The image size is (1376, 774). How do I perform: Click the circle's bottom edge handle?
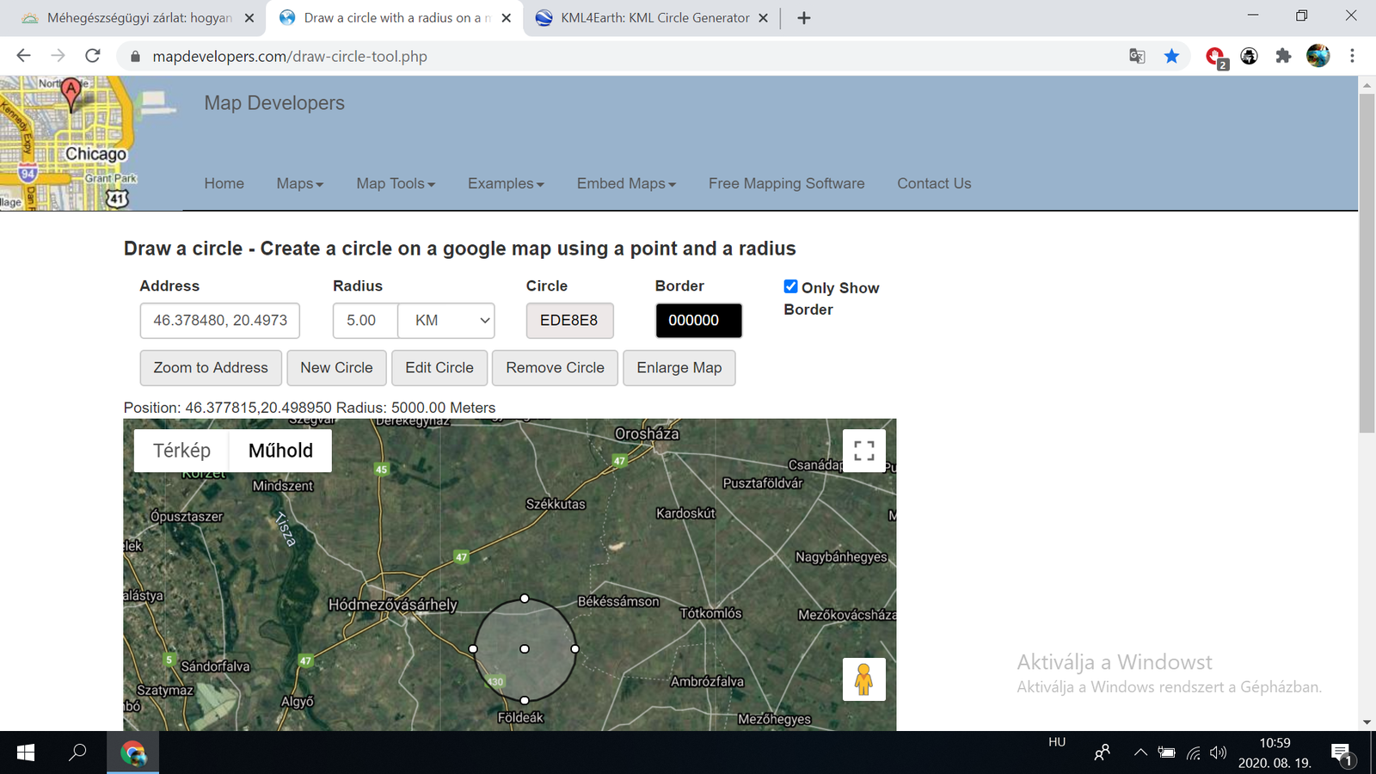[525, 700]
